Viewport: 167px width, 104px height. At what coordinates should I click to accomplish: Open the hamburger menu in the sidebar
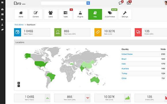(x=2, y=3)
